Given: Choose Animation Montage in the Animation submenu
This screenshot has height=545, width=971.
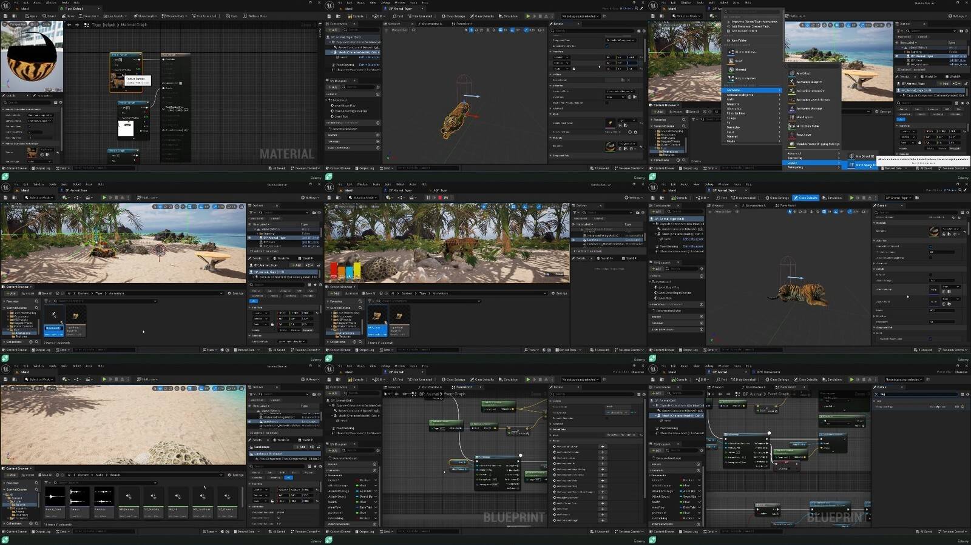Looking at the screenshot, I should coord(809,109).
